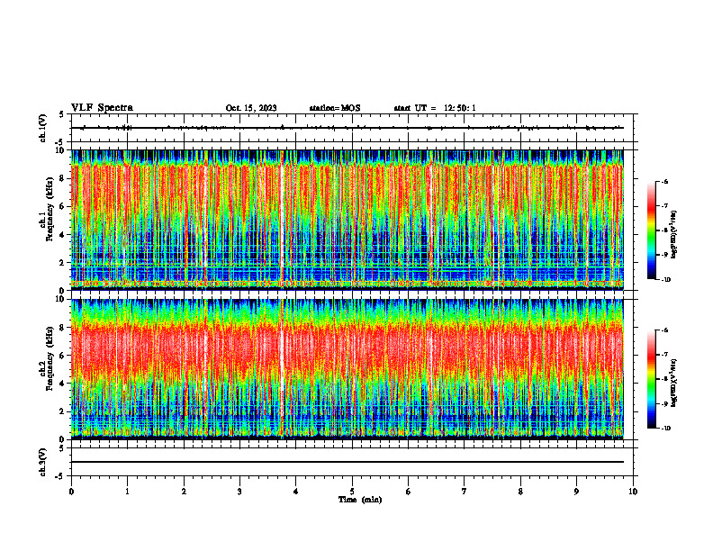Click the time axis tick label '10'
The width and height of the screenshot is (713, 551).
point(633,492)
